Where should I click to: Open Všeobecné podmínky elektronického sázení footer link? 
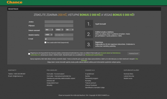(x=61, y=78)
